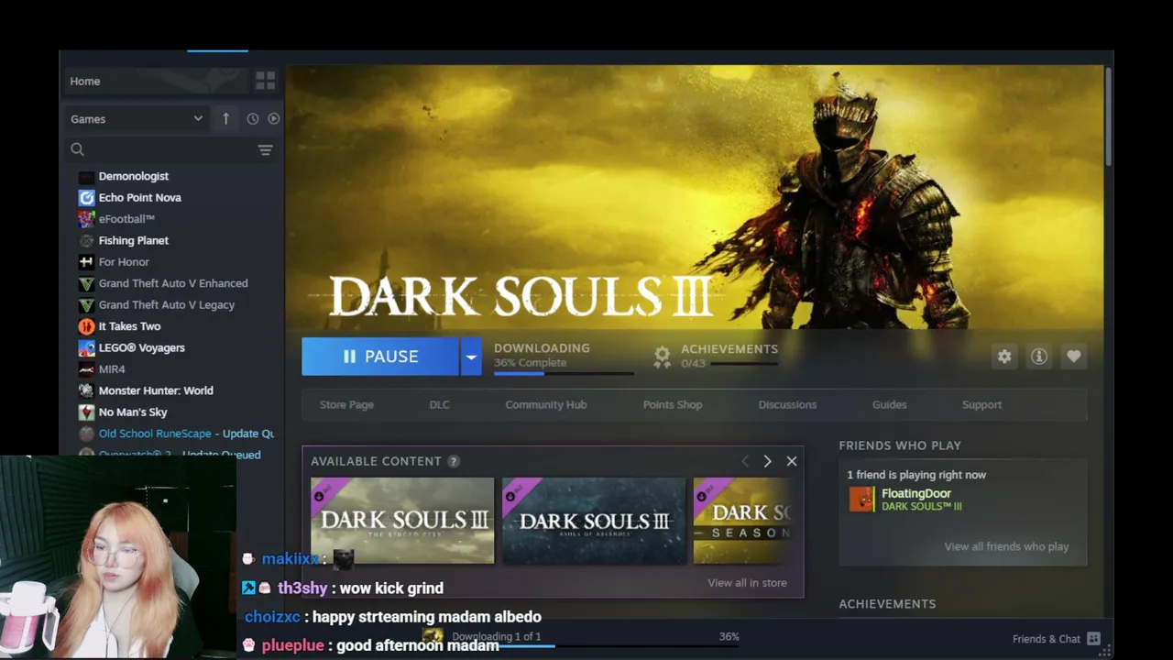Screen dimensions: 1173x660
Task: Click the Achievements section heading at bottom right
Action: [887, 604]
